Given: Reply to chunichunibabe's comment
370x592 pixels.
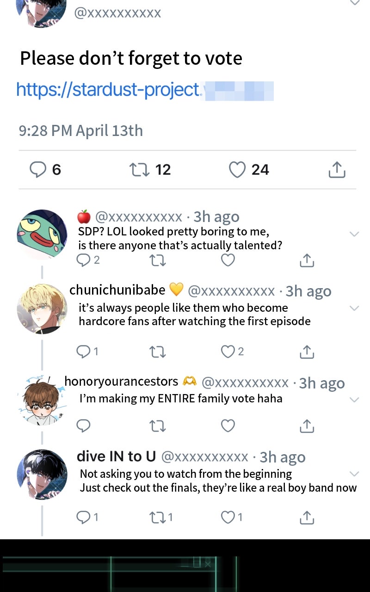Looking at the screenshot, I should (83, 352).
